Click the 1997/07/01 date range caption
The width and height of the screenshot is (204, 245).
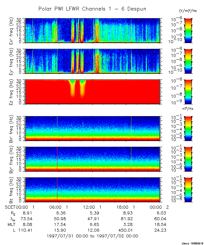(x=92, y=236)
